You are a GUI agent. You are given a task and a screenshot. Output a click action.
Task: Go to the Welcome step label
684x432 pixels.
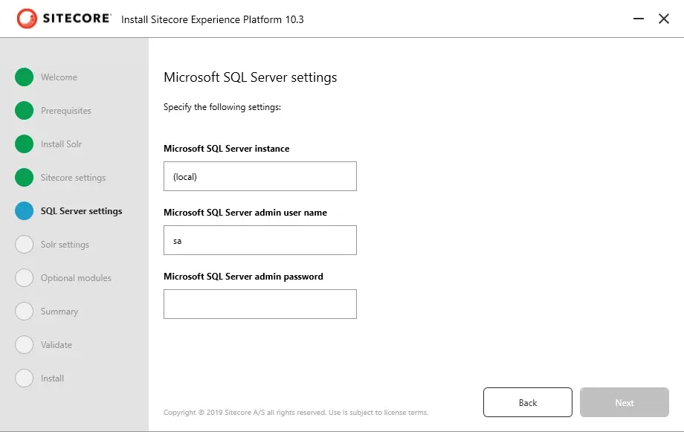coord(59,77)
